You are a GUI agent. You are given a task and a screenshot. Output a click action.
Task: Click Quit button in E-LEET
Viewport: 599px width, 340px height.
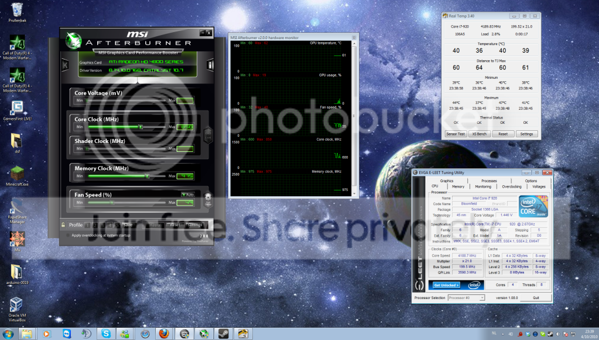pos(536,298)
